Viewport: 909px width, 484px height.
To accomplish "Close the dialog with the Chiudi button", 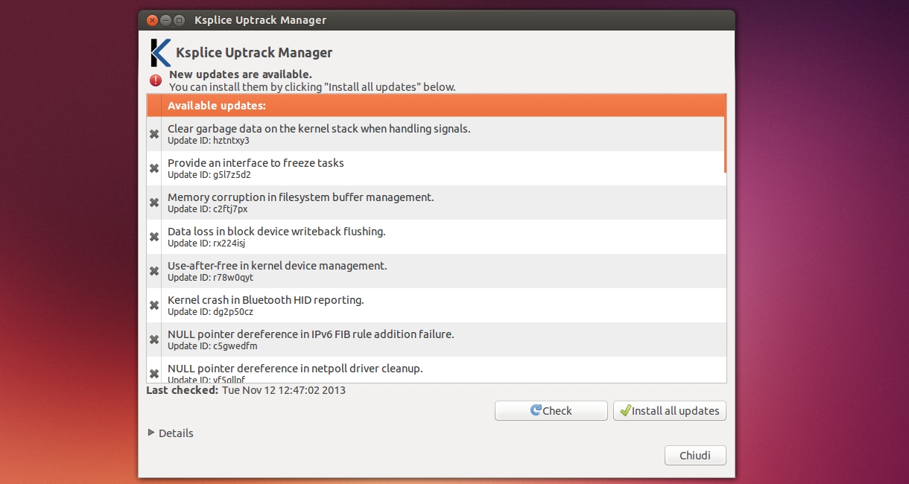I will tap(694, 456).
